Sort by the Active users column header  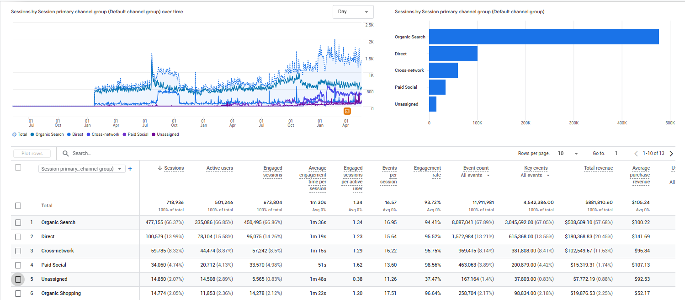click(x=219, y=168)
